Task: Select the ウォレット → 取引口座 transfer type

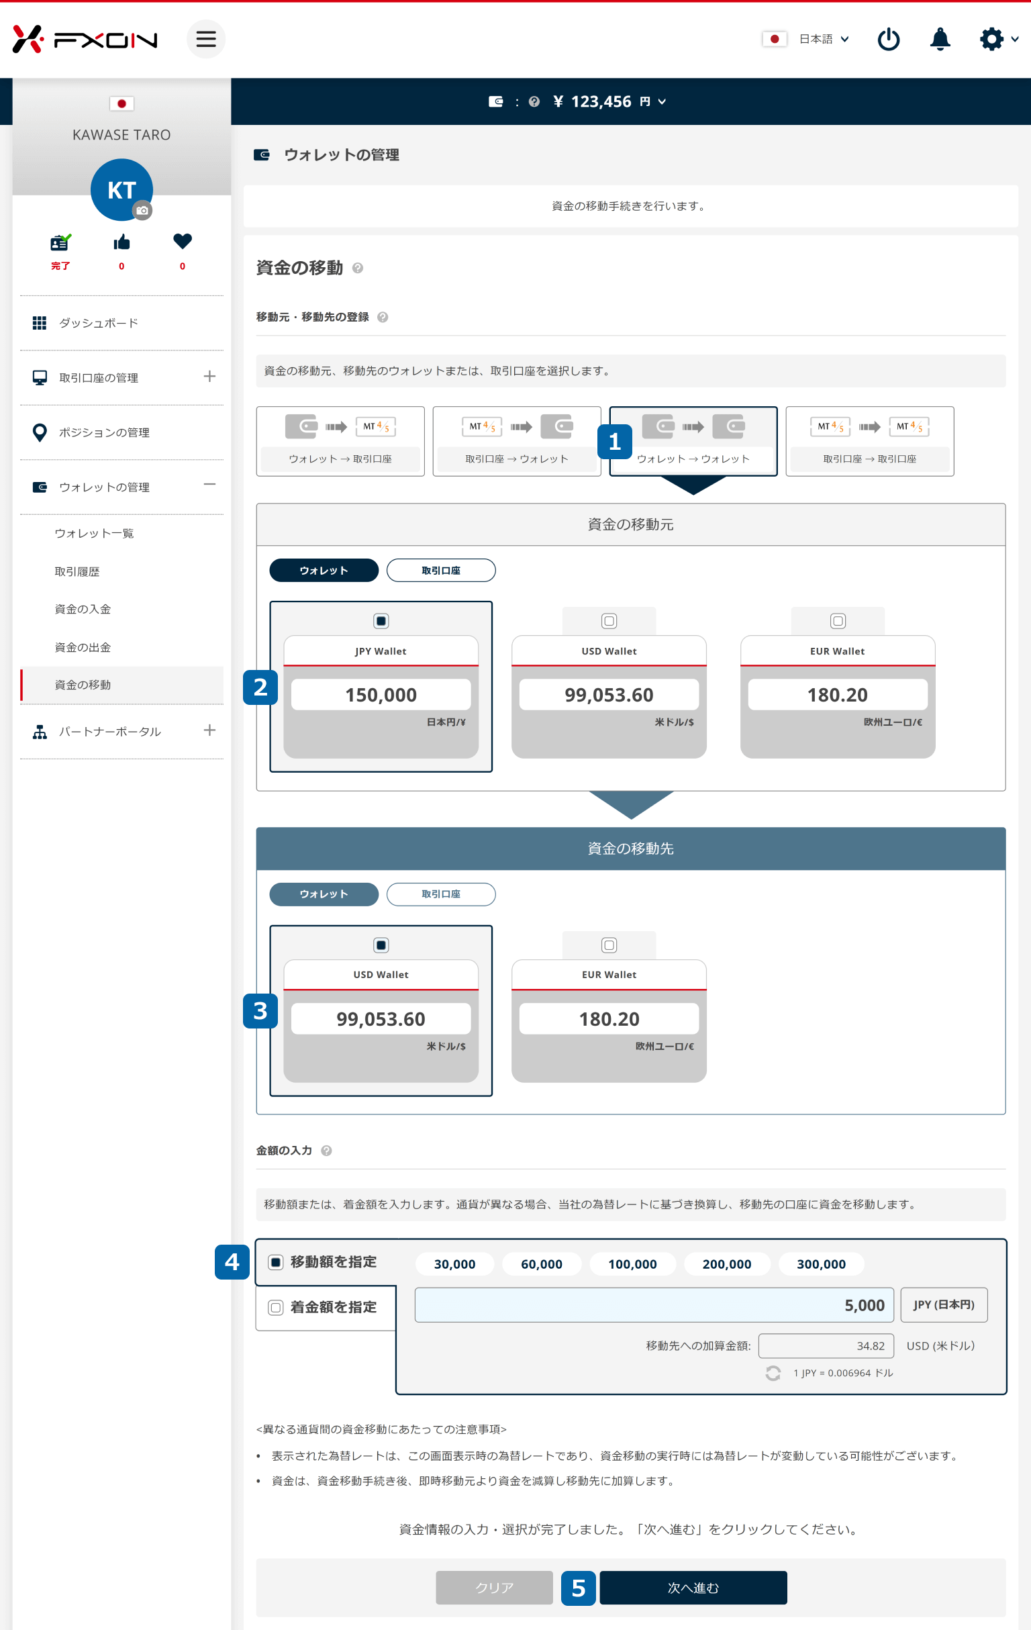Action: click(x=340, y=441)
